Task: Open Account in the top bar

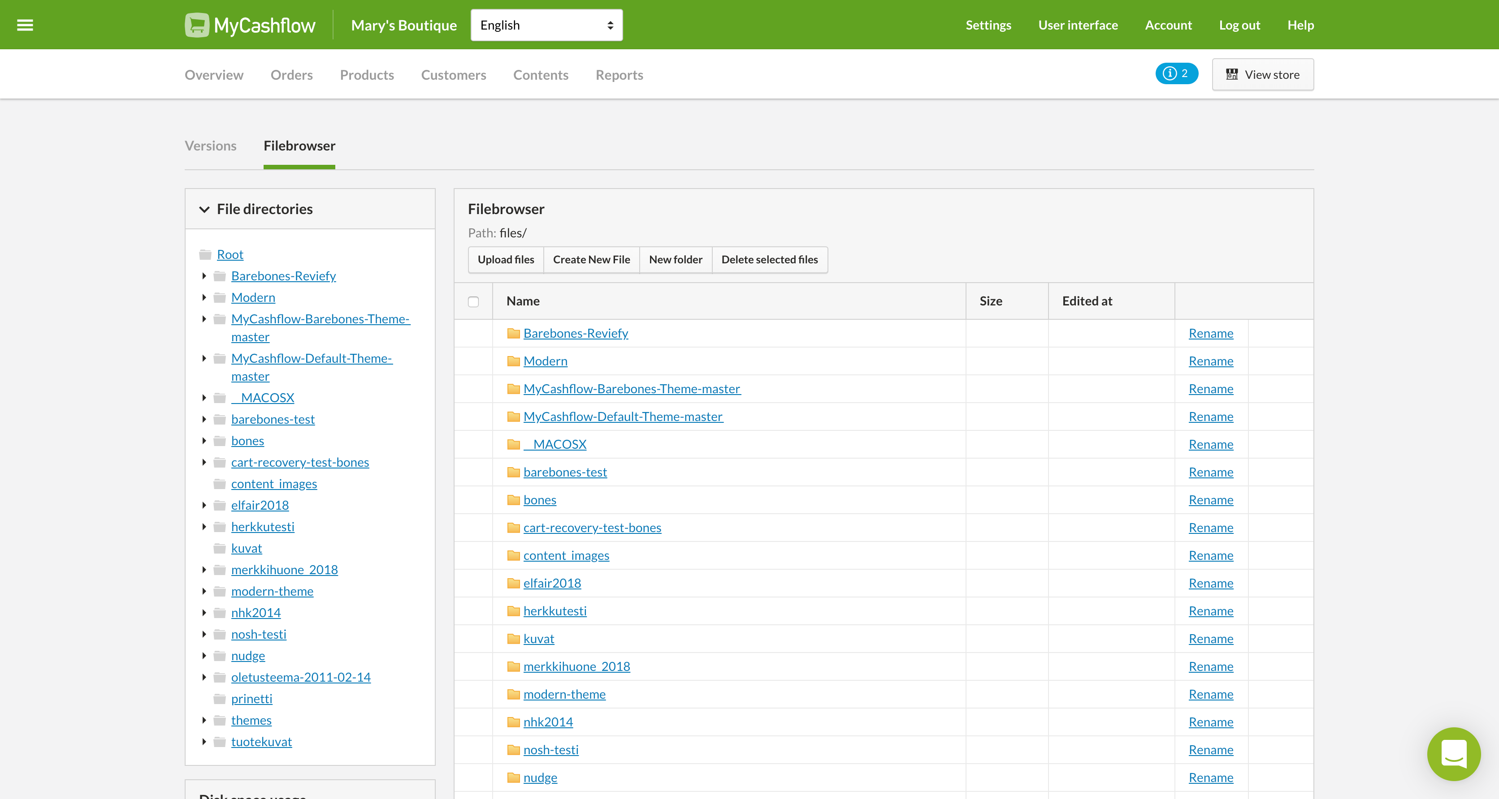Action: coord(1169,25)
